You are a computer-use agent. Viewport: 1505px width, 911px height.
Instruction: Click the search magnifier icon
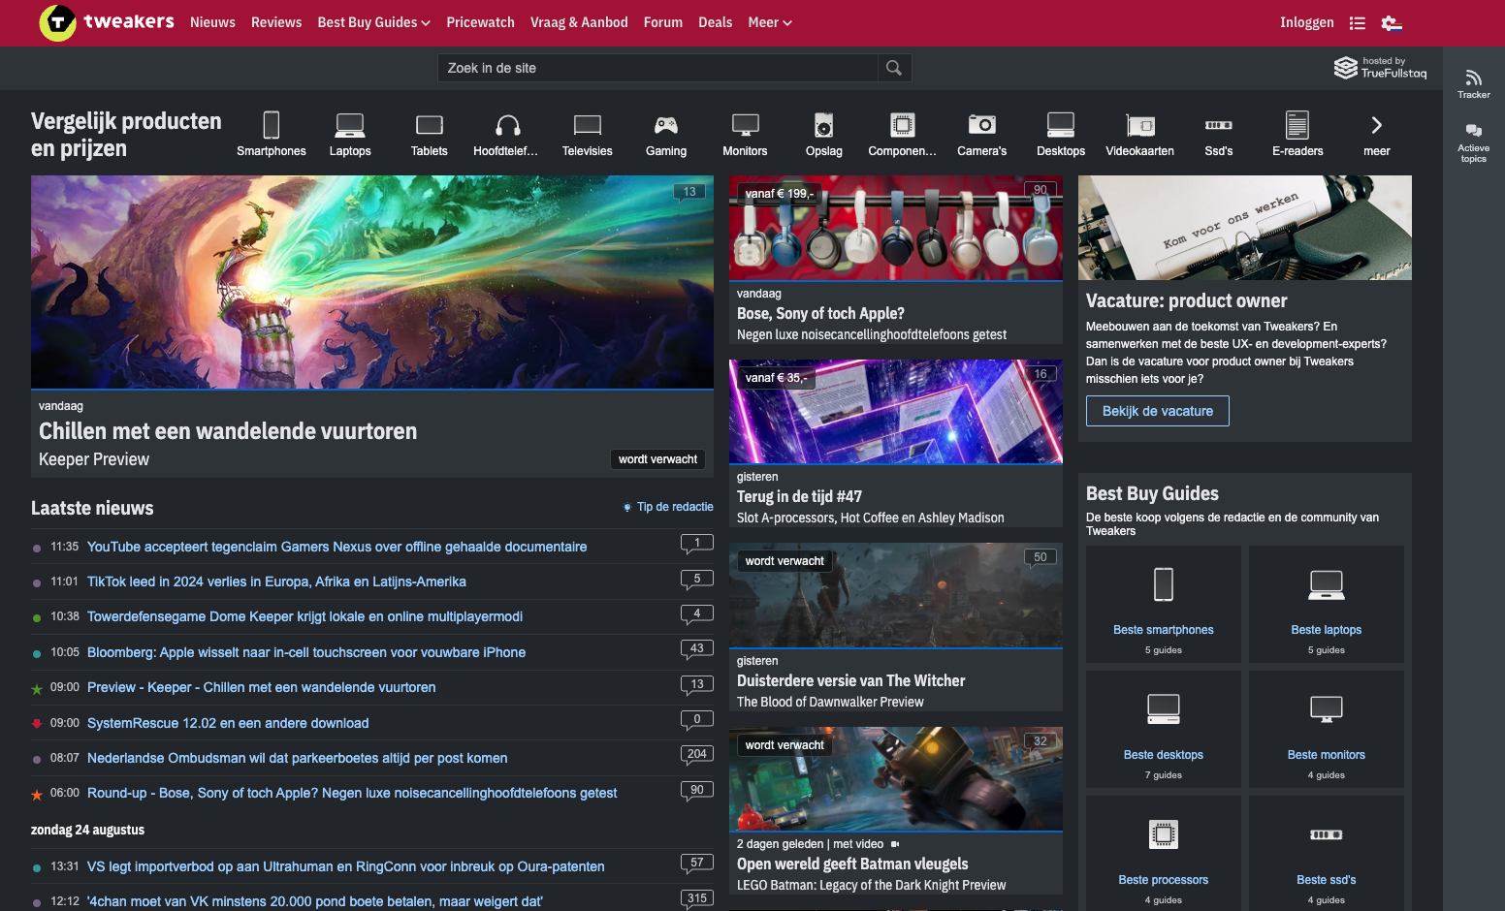click(x=894, y=68)
